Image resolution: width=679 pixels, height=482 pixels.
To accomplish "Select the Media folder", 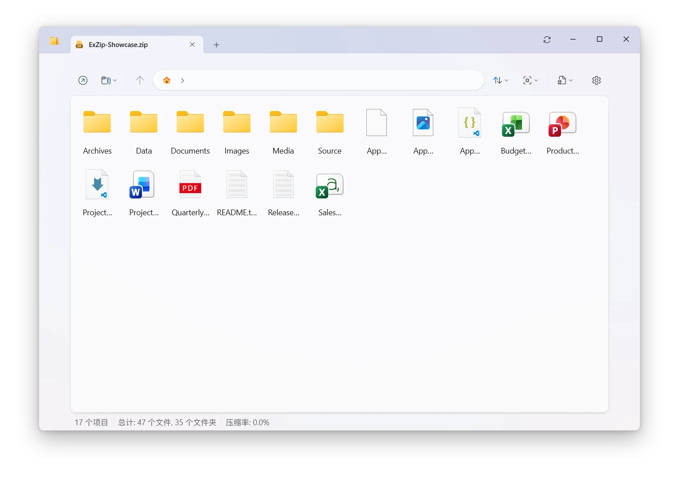I will 283,131.
